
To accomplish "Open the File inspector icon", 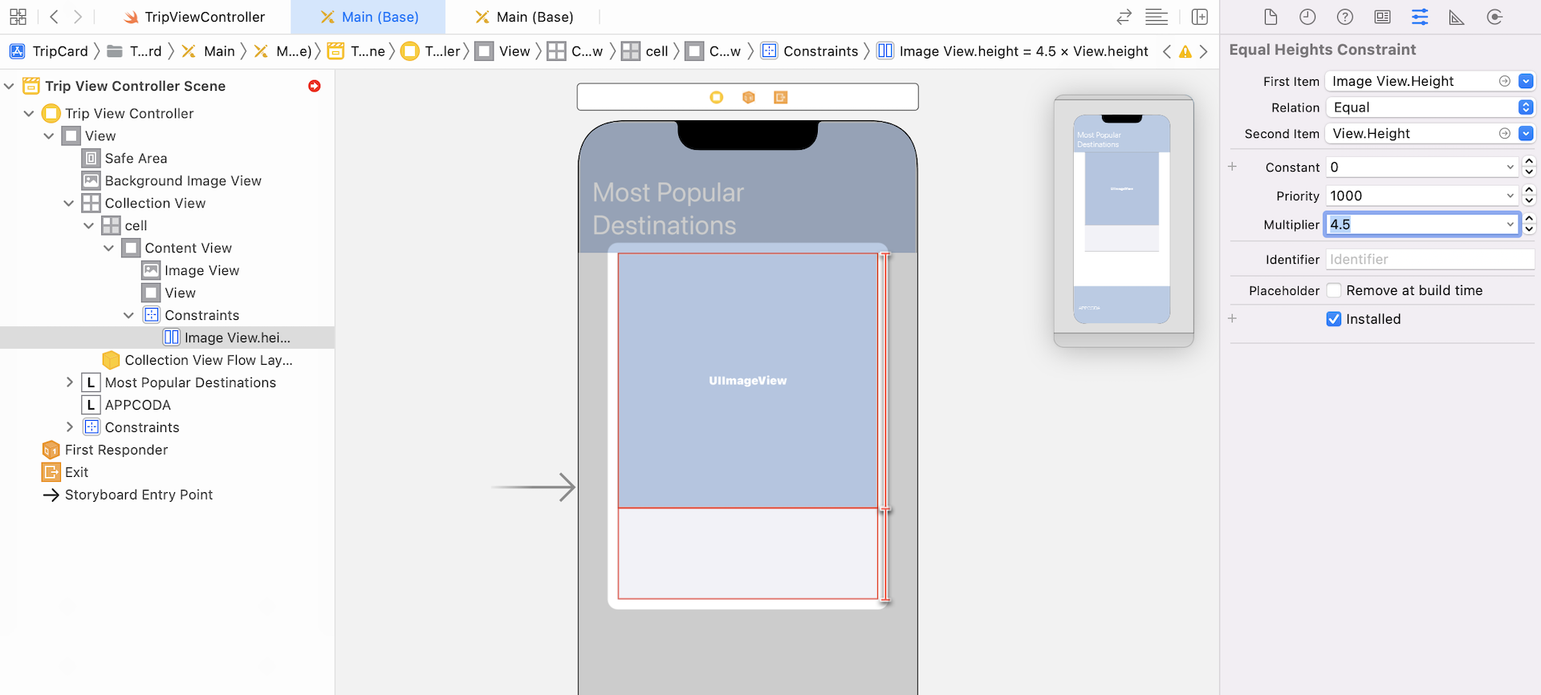I will tap(1270, 17).
